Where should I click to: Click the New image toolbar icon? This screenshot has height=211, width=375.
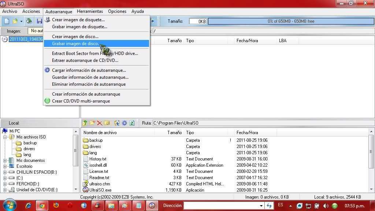[x=7, y=21]
